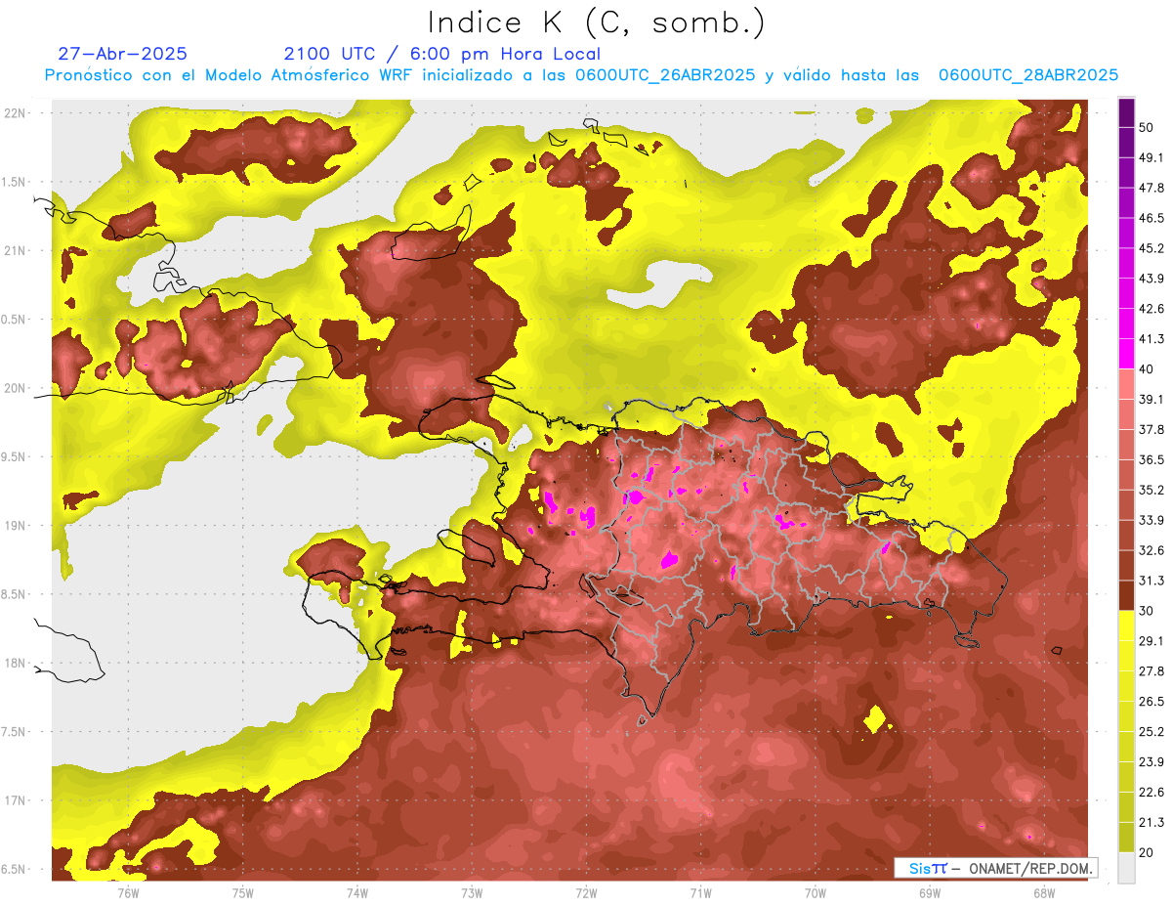The height and width of the screenshot is (906, 1172).
Task: Click the legend value "39.1"
Action: [1151, 399]
